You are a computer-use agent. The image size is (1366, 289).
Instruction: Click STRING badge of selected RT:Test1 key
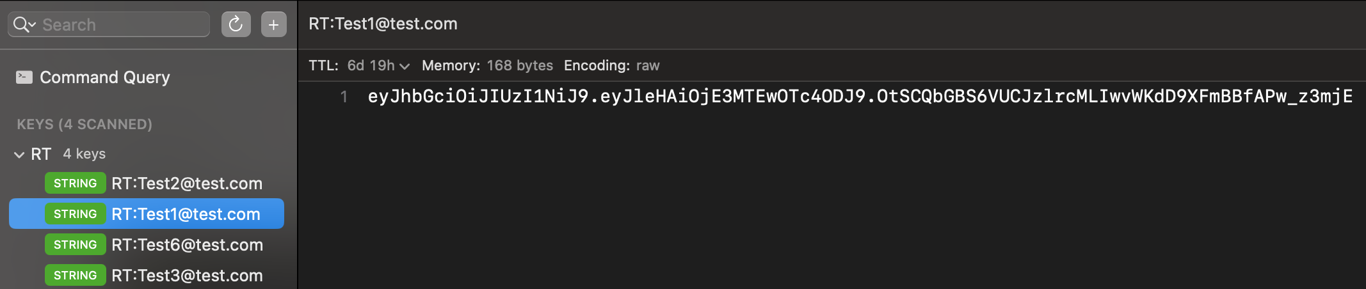76,214
